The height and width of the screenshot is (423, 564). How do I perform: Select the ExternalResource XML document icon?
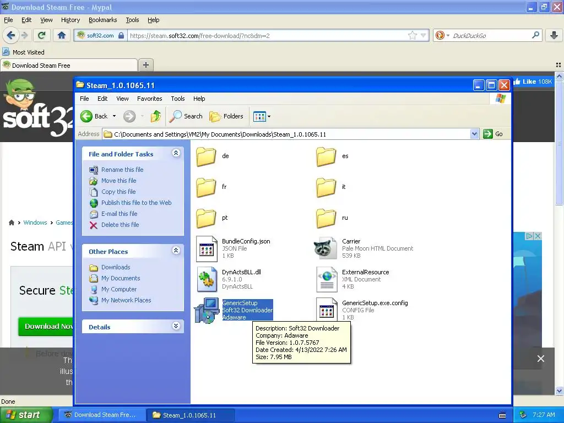coord(327,279)
